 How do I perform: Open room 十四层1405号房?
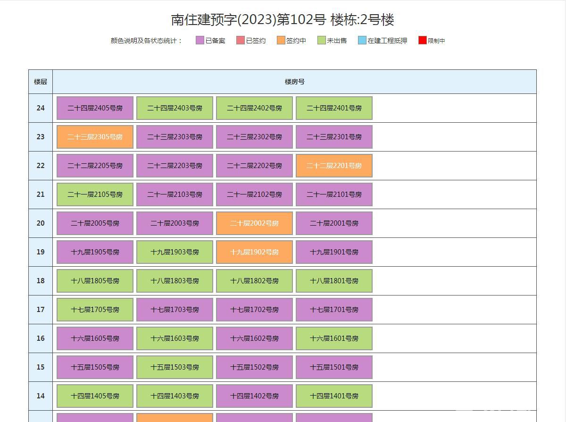(95, 396)
